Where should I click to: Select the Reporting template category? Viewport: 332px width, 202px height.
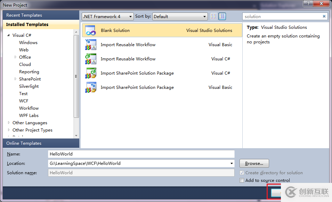[x=29, y=72]
